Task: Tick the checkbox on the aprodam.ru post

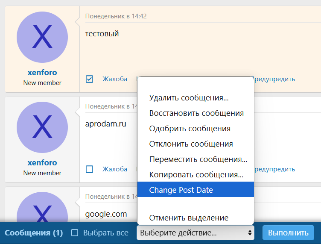Action: click(90, 169)
